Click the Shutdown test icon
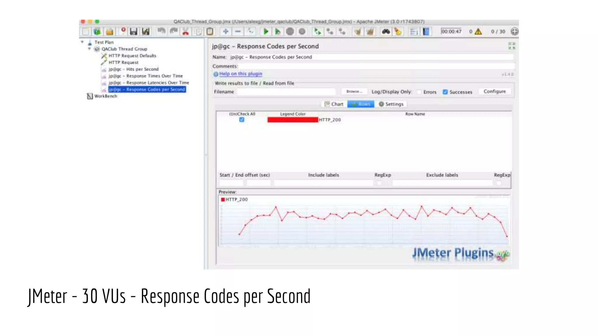Image resolution: width=598 pixels, height=336 pixels. (302, 32)
